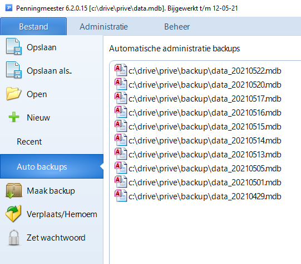Open the Administratie tab
The image size is (301, 264).
[x=103, y=27]
